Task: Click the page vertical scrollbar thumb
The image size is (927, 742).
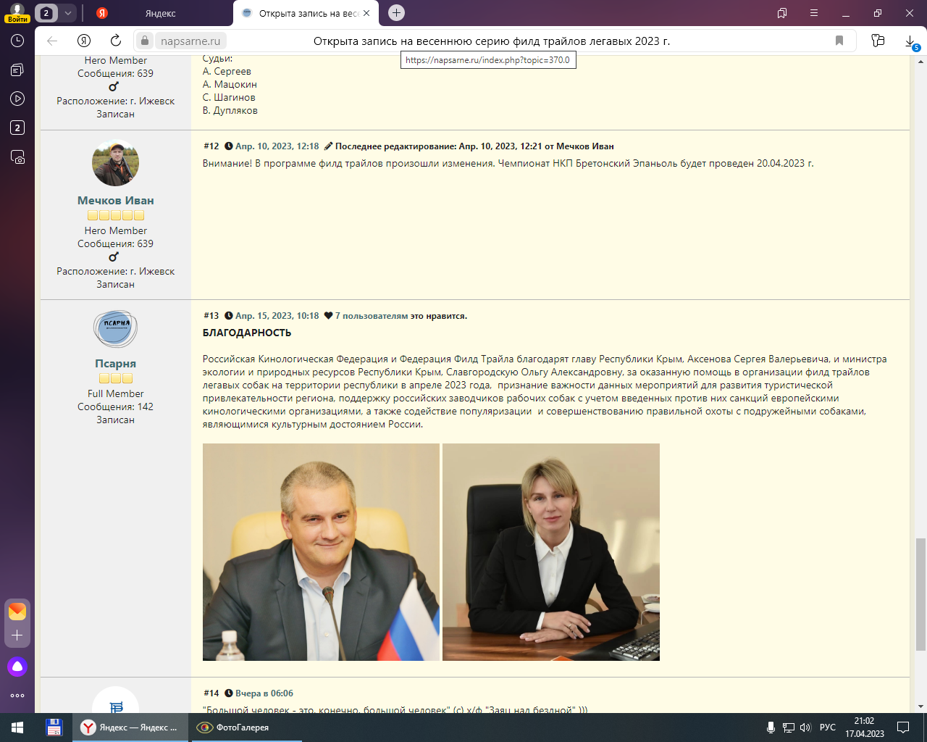Action: tap(920, 594)
